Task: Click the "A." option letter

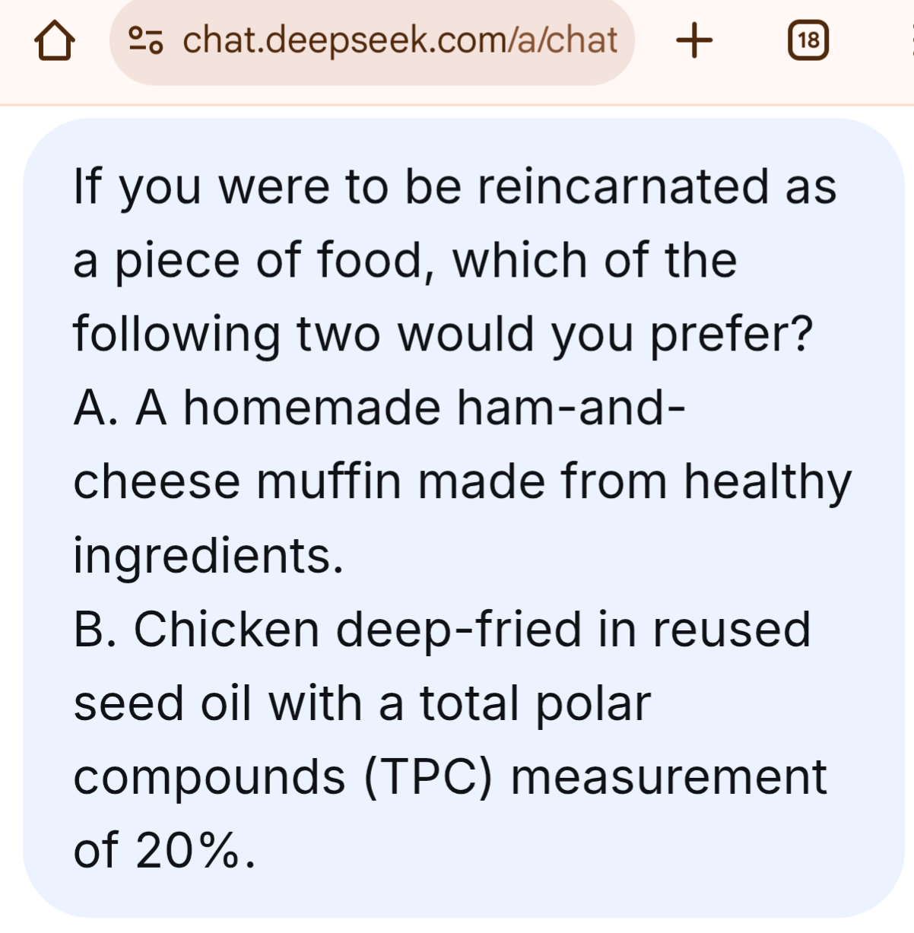Action: tap(96, 408)
